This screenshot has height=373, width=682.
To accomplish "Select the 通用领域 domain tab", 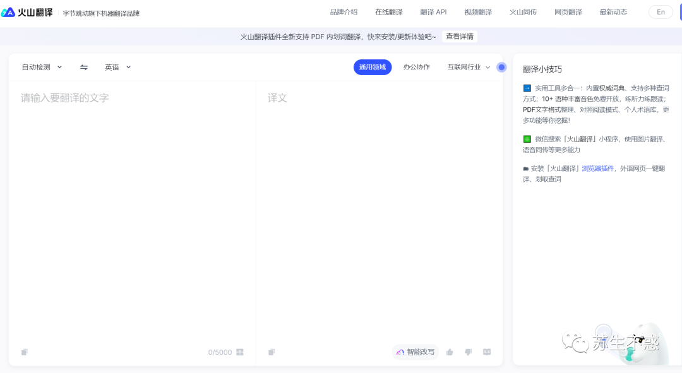I will [x=373, y=68].
